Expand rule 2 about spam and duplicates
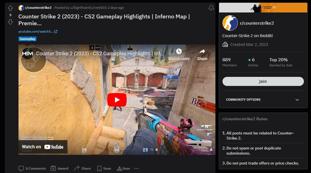The width and height of the screenshot is (311, 173). pos(263,151)
